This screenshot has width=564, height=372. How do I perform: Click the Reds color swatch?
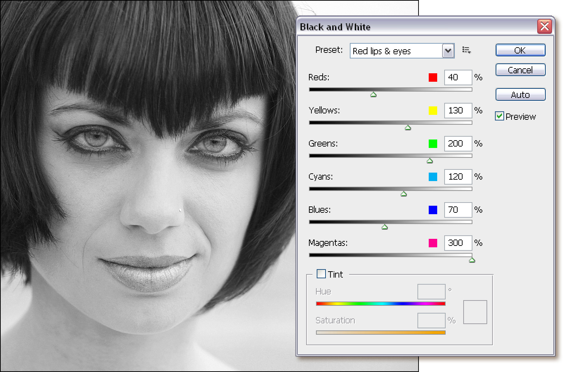click(x=433, y=77)
